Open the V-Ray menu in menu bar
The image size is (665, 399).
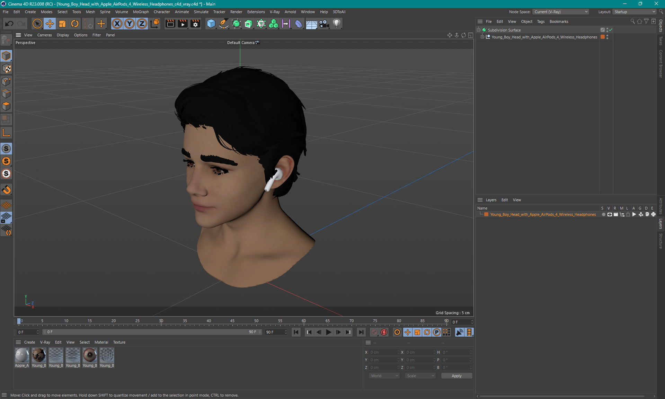point(275,12)
